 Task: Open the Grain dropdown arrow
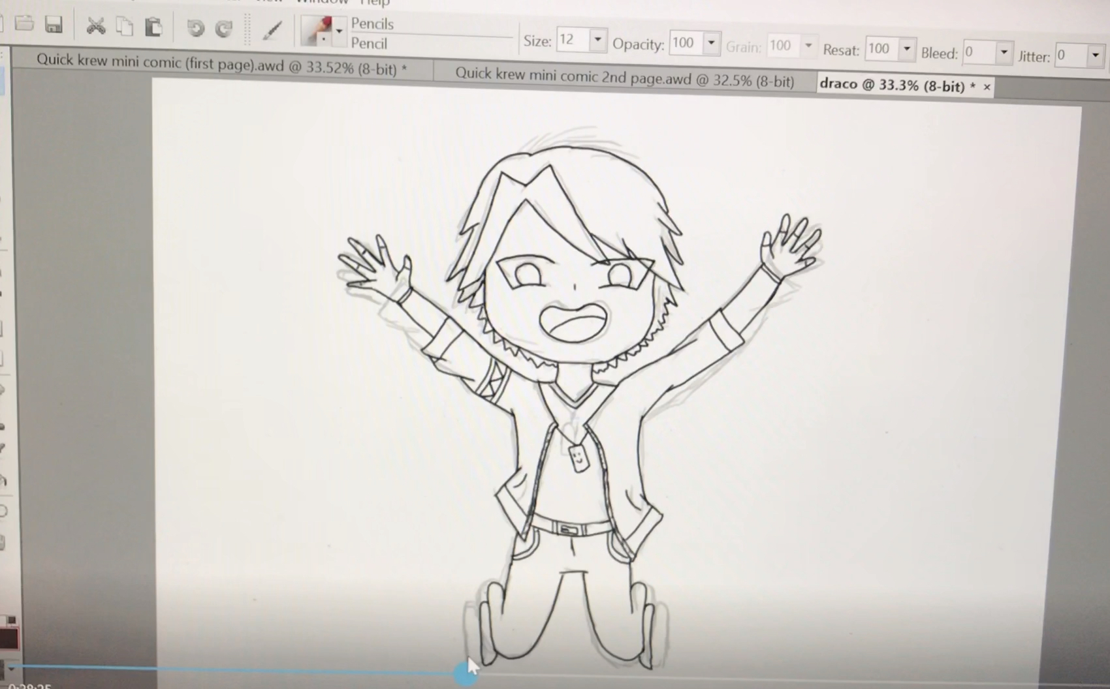[808, 46]
